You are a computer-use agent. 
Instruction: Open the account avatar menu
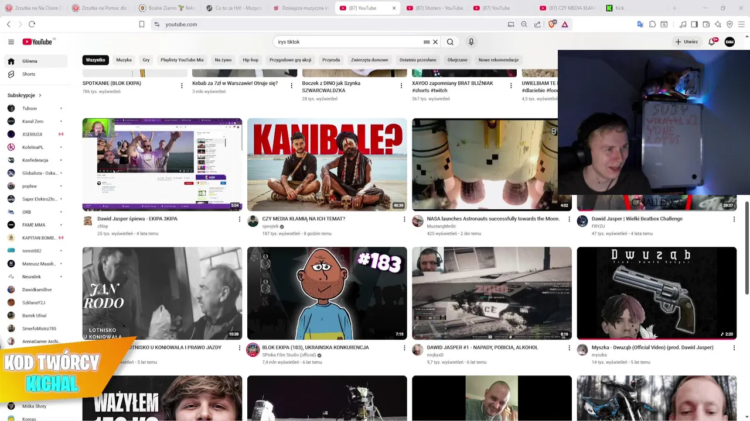point(729,42)
